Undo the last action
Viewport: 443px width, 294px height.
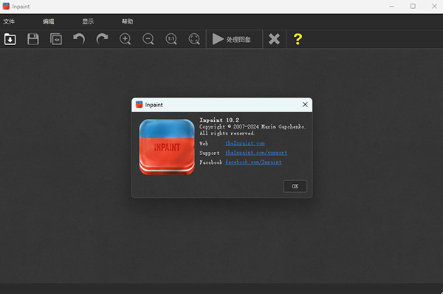[79, 38]
